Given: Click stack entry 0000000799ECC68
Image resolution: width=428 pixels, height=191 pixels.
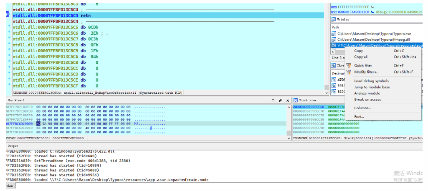Looking at the screenshot, I should click(309, 107).
